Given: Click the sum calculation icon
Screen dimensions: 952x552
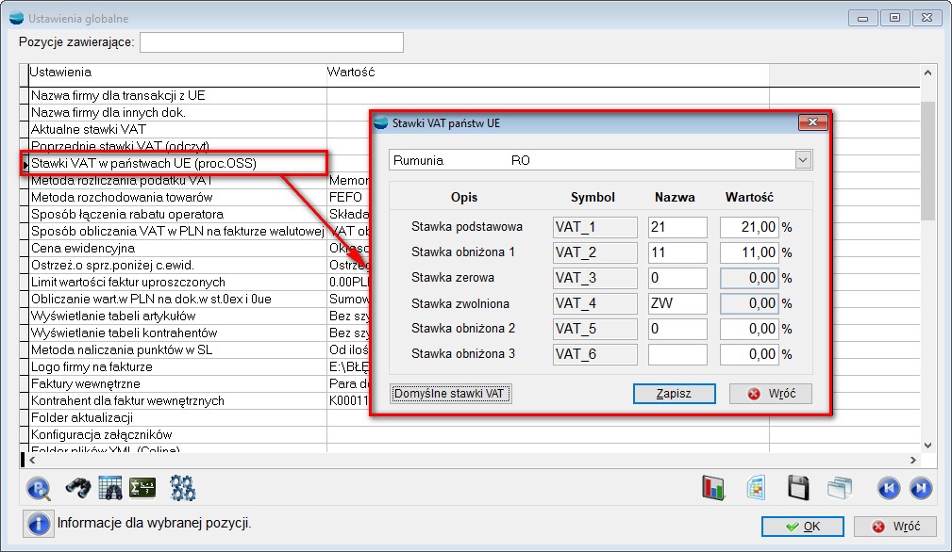Looking at the screenshot, I should [142, 487].
